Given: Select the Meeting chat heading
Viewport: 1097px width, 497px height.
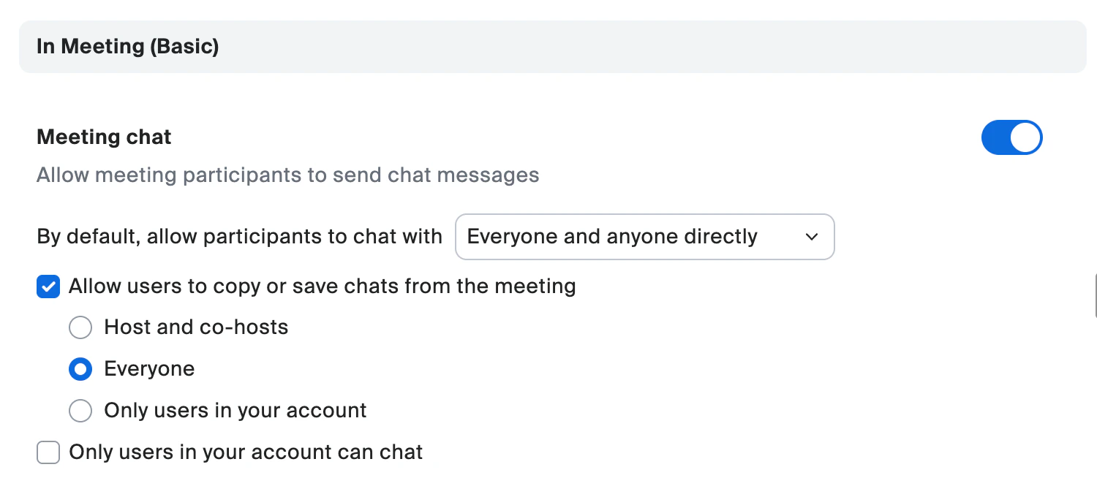Looking at the screenshot, I should (x=103, y=137).
